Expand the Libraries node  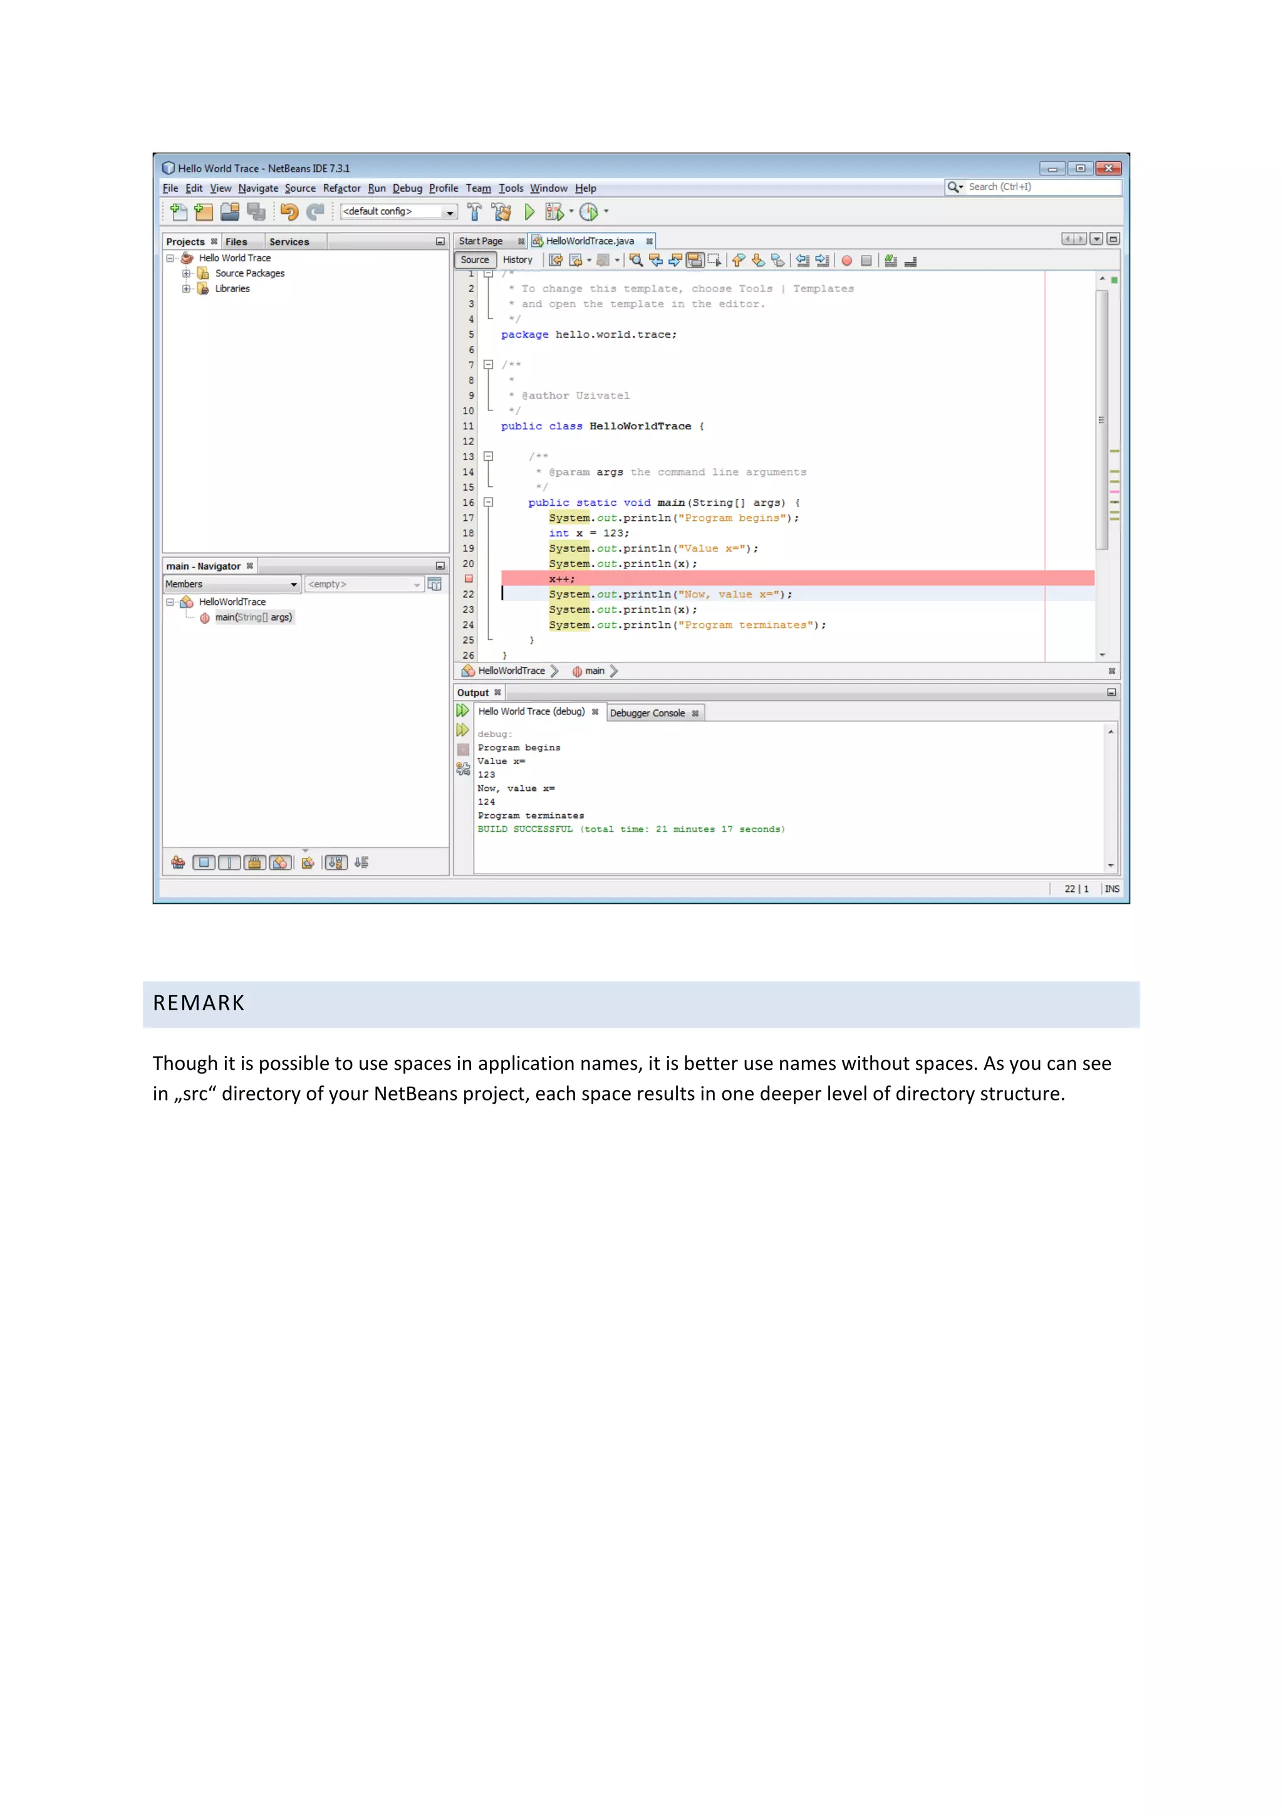tap(187, 288)
